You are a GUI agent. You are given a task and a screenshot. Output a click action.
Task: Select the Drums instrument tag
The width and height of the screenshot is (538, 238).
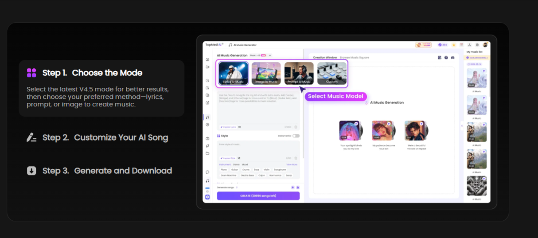pyautogui.click(x=246, y=170)
